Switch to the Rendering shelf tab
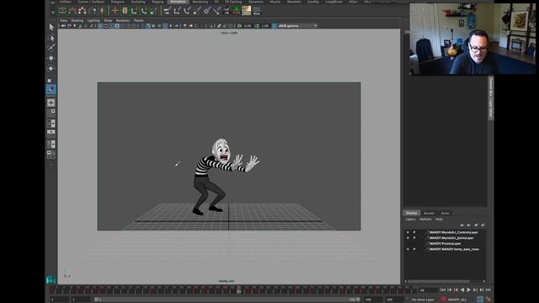Screen dimensions: 539x303 [x=200, y=2]
